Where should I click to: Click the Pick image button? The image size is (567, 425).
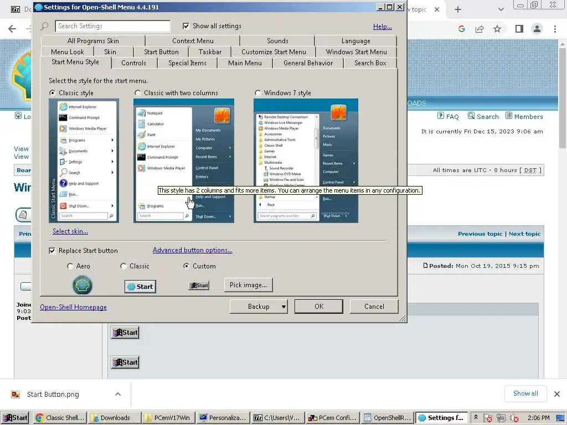point(249,285)
